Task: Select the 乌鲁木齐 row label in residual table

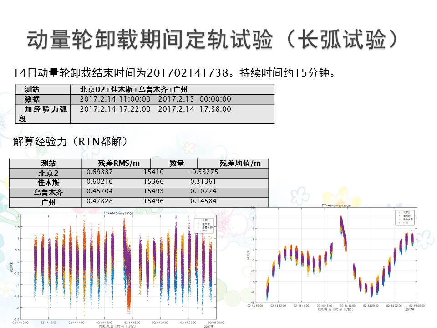Action: (48, 192)
